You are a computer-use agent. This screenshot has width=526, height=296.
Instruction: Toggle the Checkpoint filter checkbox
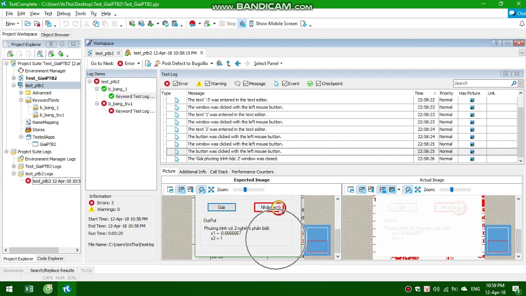click(318, 83)
